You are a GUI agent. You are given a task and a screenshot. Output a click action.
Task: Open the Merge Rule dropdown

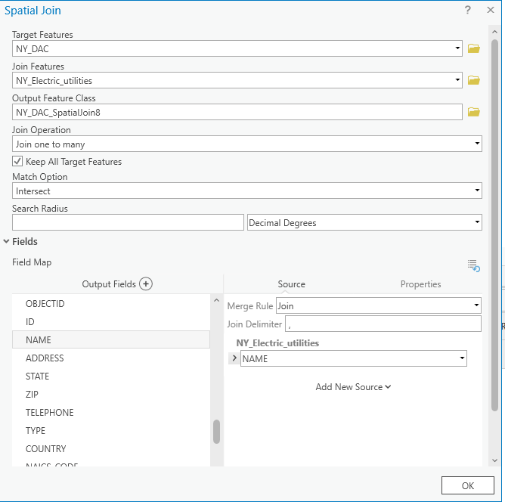(476, 305)
